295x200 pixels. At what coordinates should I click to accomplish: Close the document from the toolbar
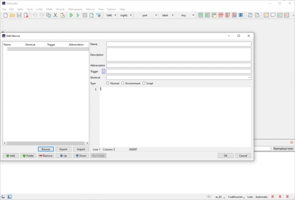tap(26, 15)
